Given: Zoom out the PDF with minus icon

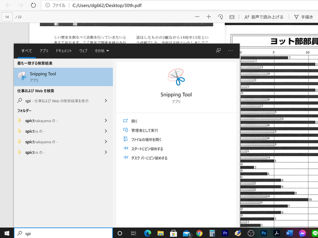Looking at the screenshot, I should coord(197,17).
